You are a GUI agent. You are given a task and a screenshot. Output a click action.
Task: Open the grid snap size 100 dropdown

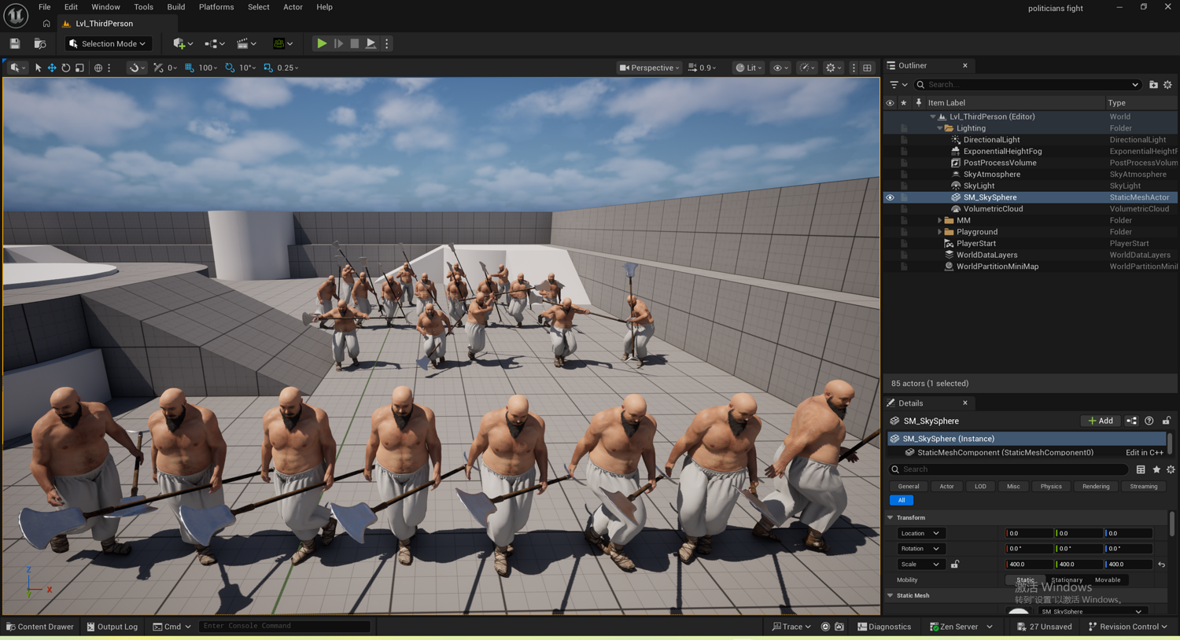click(208, 68)
